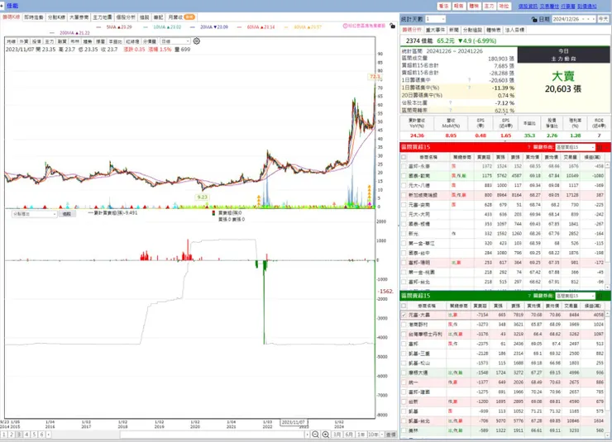Click the icon right of the red 區間買超15 dropdown
Screen dimensions: 612x442
600,147
